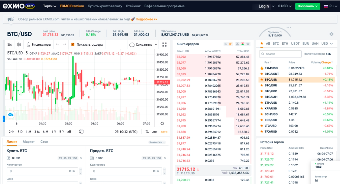Uncheck the Показать ордера checkbox

pos(73,44)
